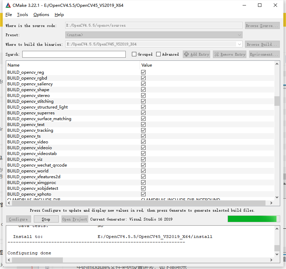This screenshot has width=286, height=269.
Task: Click the Add Entry button
Action: coord(196,54)
